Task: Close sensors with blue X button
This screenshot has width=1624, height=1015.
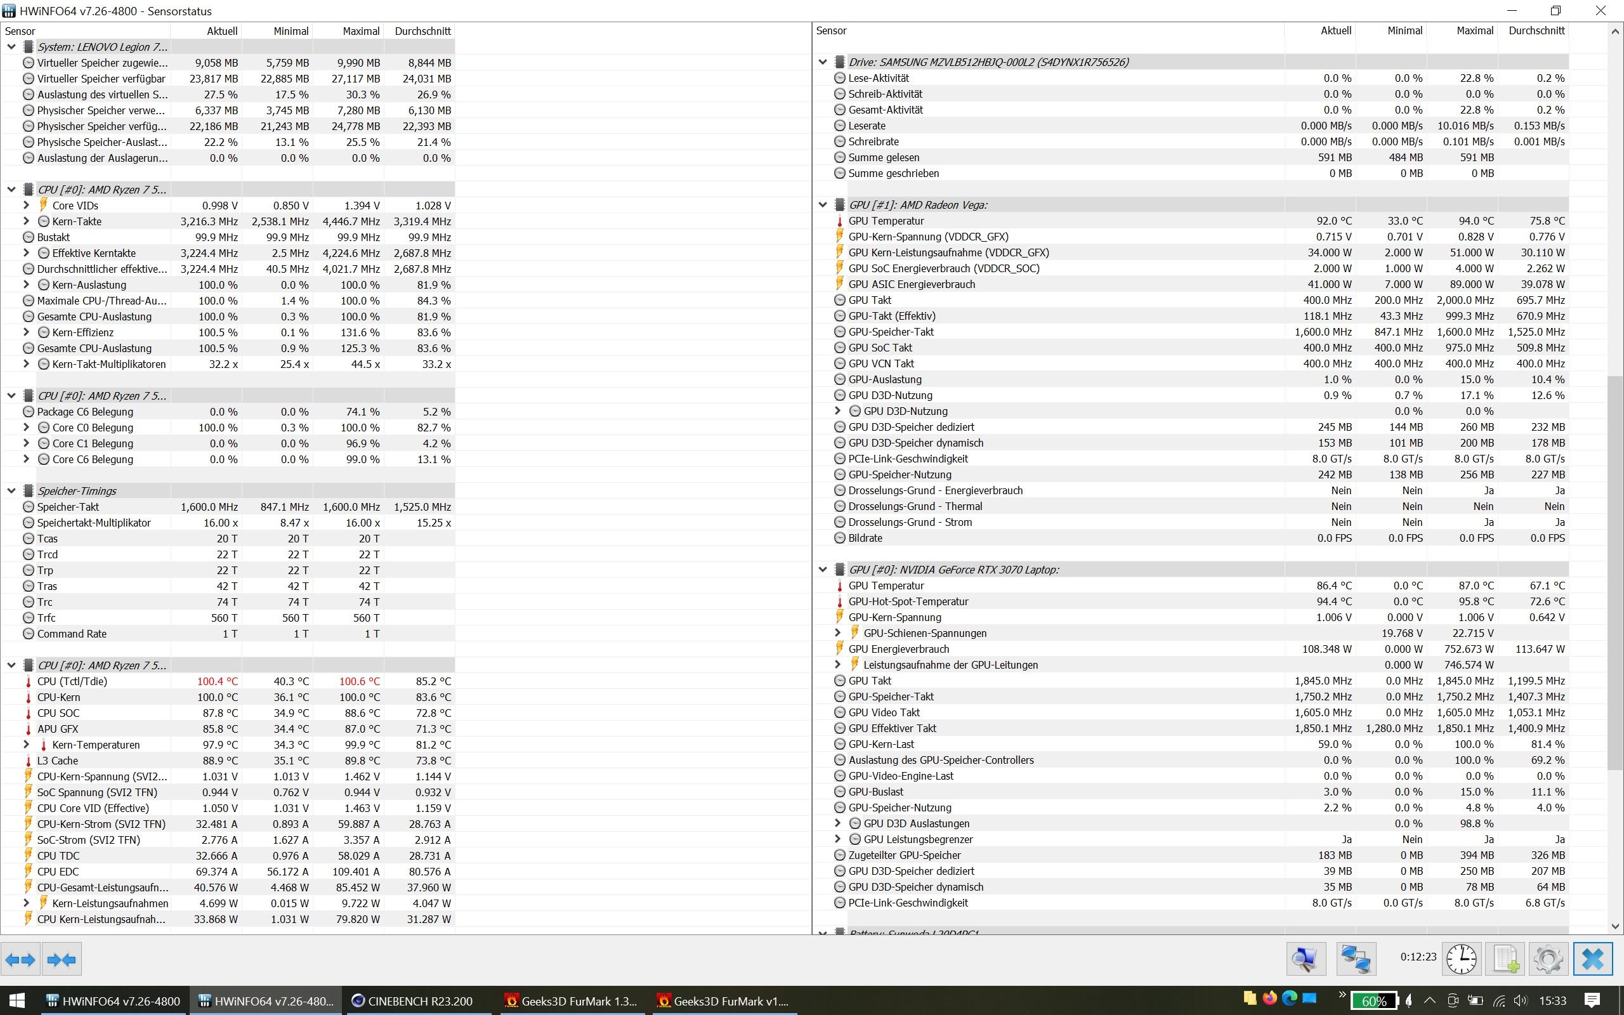Action: coord(1592,959)
